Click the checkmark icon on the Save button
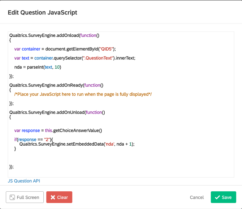242x209 pixels. [217, 197]
